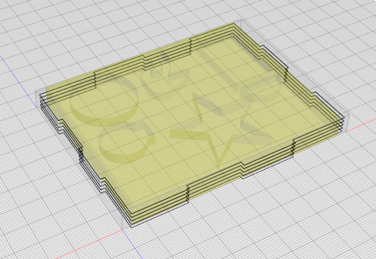Click the red axis line near the bottom left
The width and height of the screenshot is (376, 259).
89,244
